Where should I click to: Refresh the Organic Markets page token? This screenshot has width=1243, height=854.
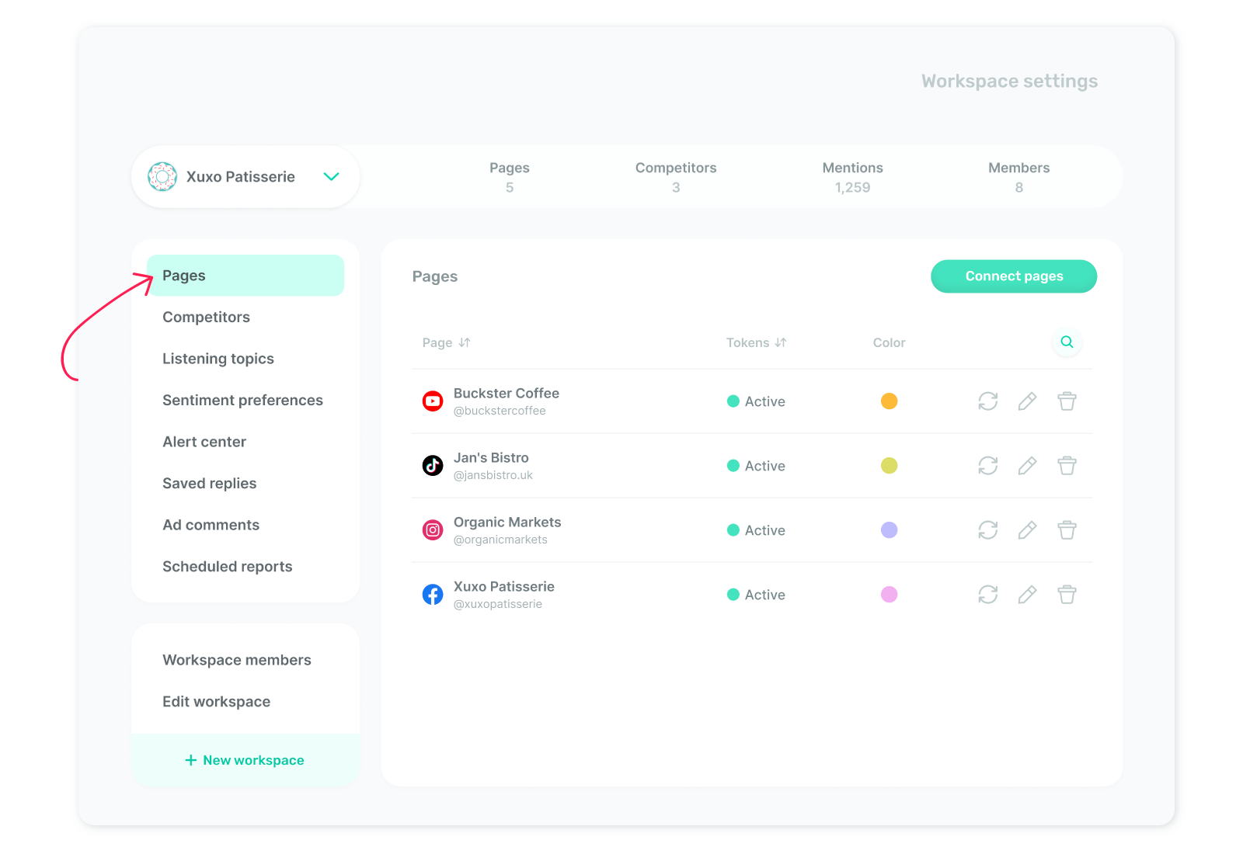987,530
